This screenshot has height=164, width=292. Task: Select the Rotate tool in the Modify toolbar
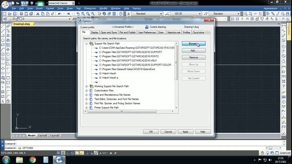pyautogui.click(x=8, y=54)
